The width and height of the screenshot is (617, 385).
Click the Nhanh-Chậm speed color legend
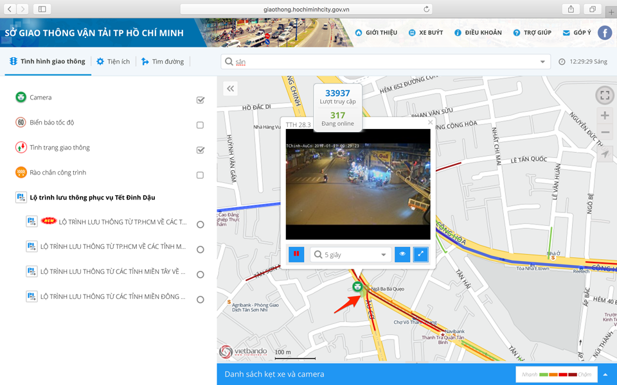pos(557,374)
